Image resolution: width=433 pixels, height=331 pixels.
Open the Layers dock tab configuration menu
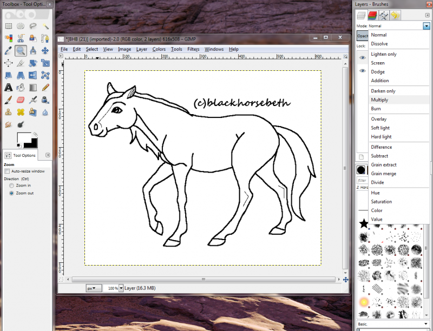click(427, 15)
